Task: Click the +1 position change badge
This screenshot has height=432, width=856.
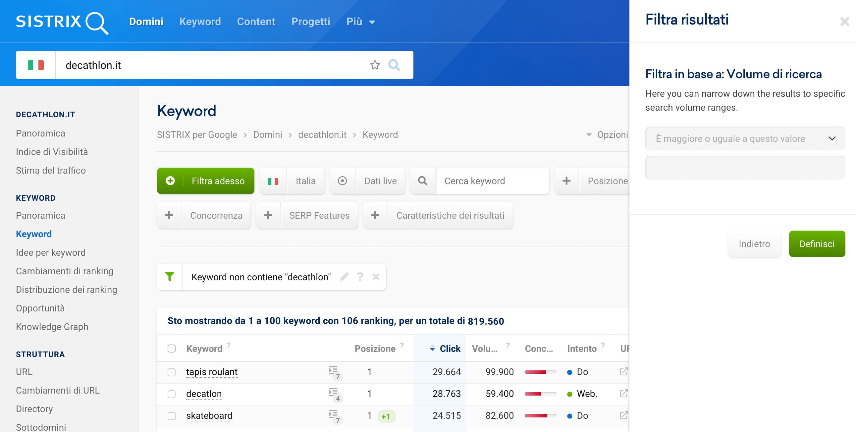Action: coord(386,416)
